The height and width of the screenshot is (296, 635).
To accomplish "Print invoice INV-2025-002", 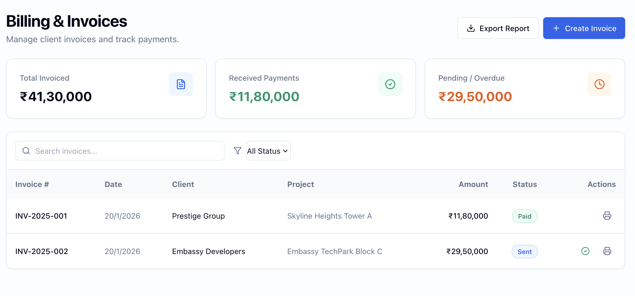I will 607,251.
